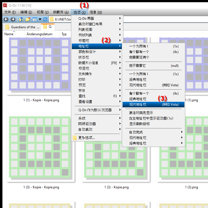
Task: Click the folder icon in address bar
Action: coord(52,19)
